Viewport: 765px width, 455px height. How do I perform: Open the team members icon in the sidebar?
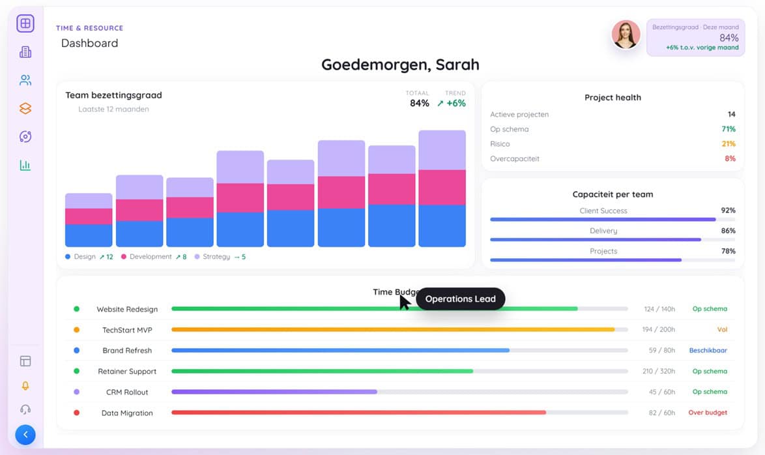coord(25,80)
